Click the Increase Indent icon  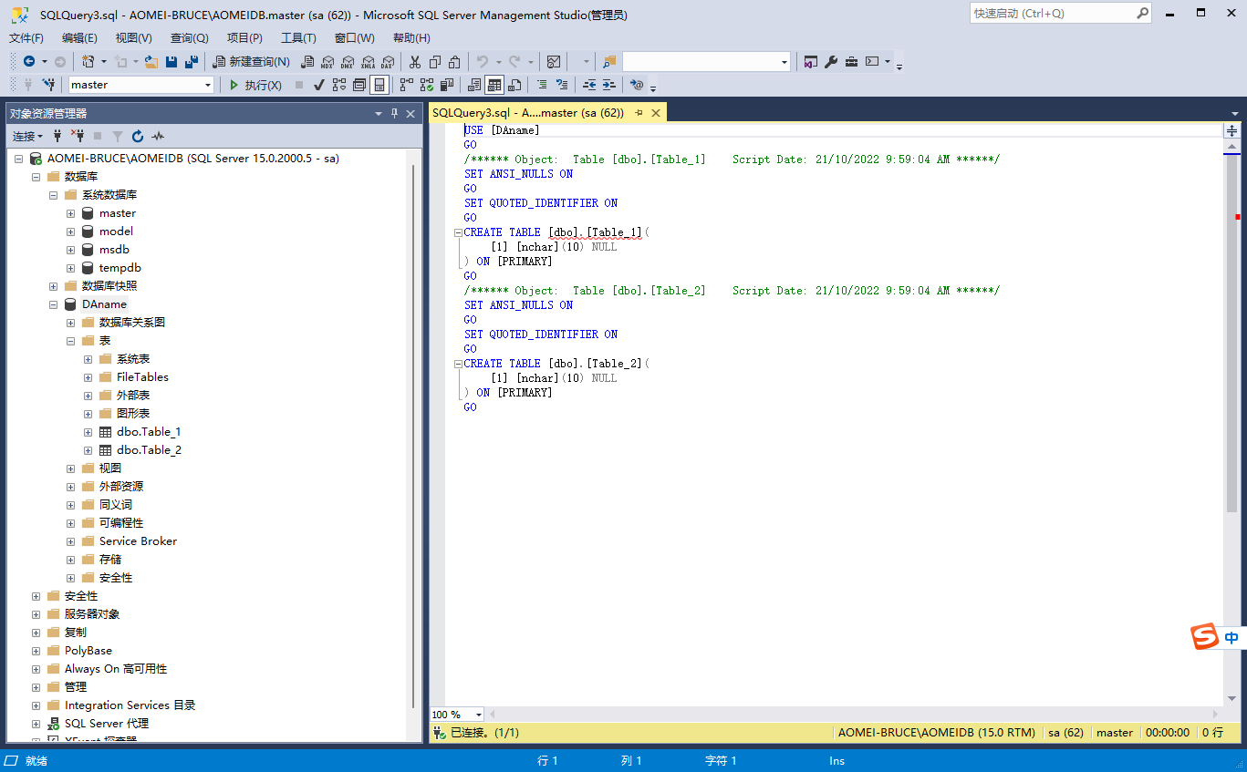pos(609,85)
